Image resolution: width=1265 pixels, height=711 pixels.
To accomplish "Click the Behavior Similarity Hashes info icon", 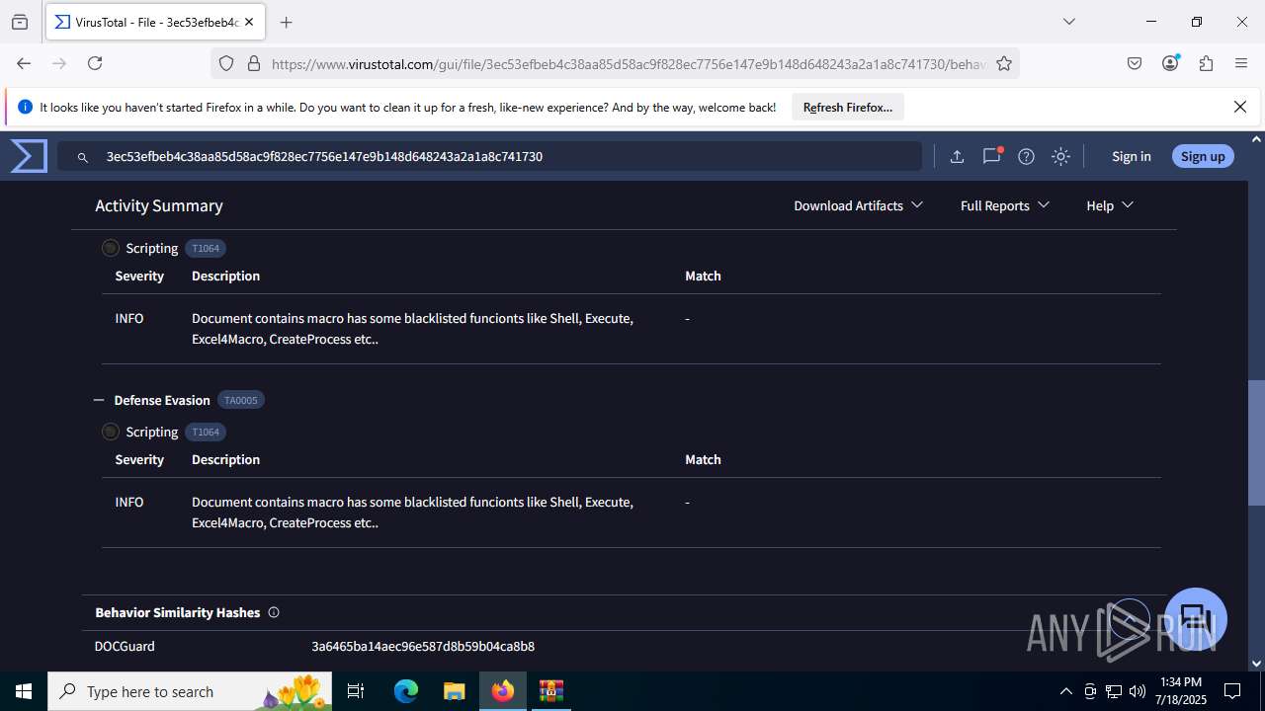I will 274,612.
